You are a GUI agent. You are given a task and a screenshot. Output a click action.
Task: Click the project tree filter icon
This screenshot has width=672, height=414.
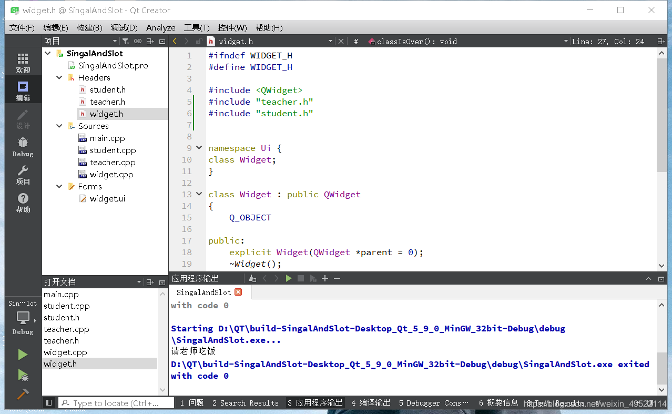tap(126, 41)
